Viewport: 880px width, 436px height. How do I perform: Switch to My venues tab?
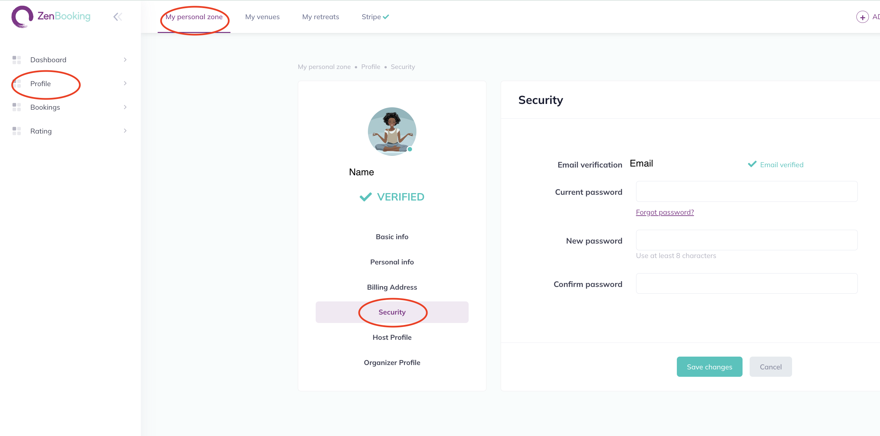pos(262,17)
